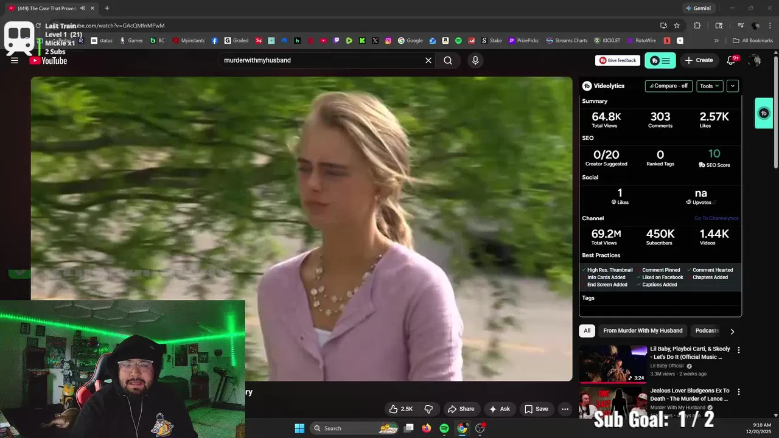This screenshot has height=438, width=779.
Task: Click the Windows taskbar Search box
Action: (355, 428)
